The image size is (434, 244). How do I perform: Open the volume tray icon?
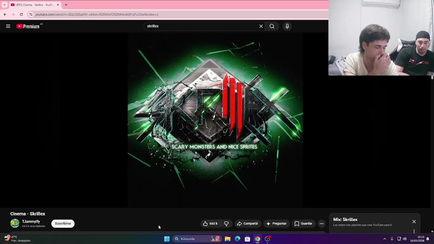click(x=405, y=239)
